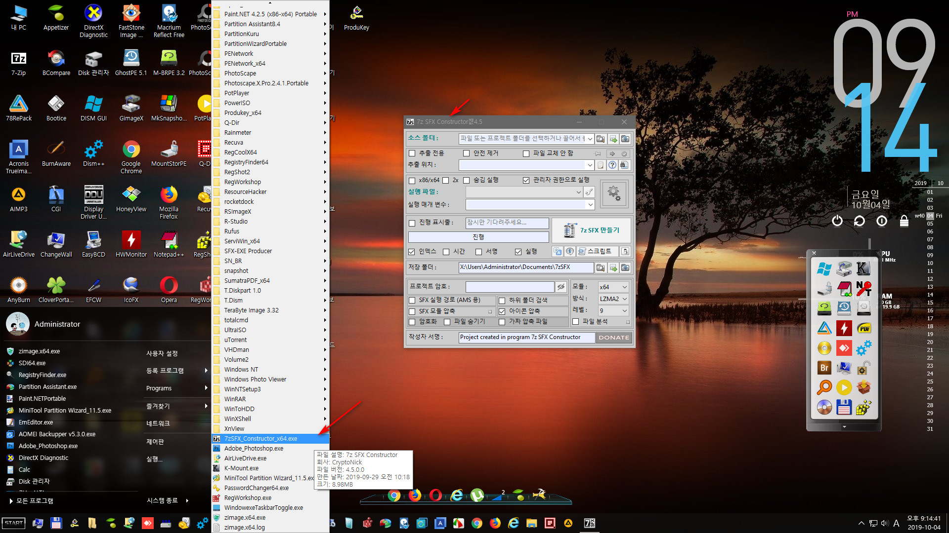
Task: Click the volume icon in system tray
Action: click(885, 523)
